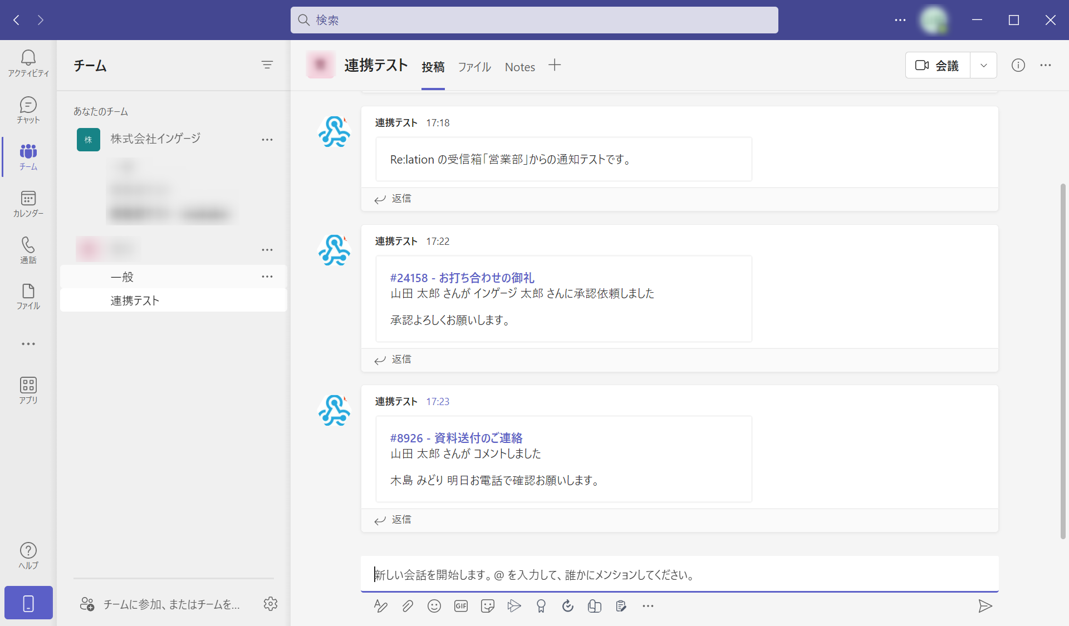Image resolution: width=1069 pixels, height=626 pixels.
Task: Show more apps ellipsis in sidebar
Action: (x=28, y=344)
